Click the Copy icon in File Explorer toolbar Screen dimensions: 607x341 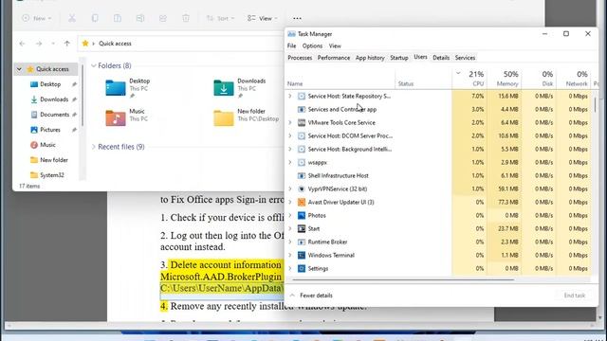pyautogui.click(x=95, y=18)
